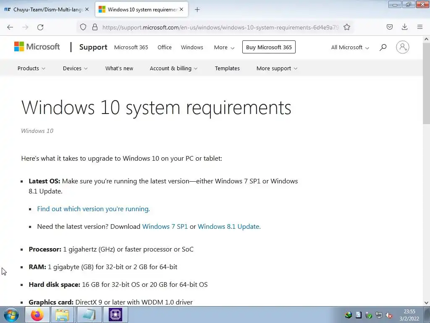The width and height of the screenshot is (430, 323).
Task: Click the page scrollbar down arrow
Action: [426, 303]
